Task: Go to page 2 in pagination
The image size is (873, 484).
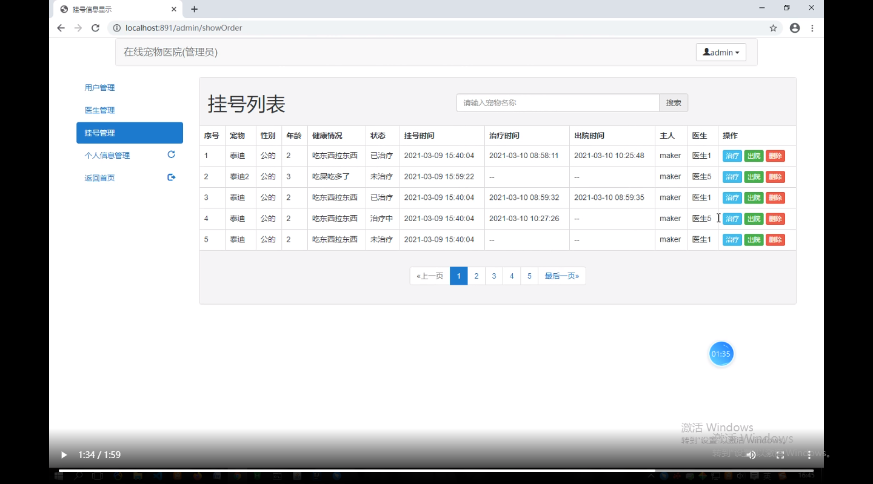Action: (477, 276)
